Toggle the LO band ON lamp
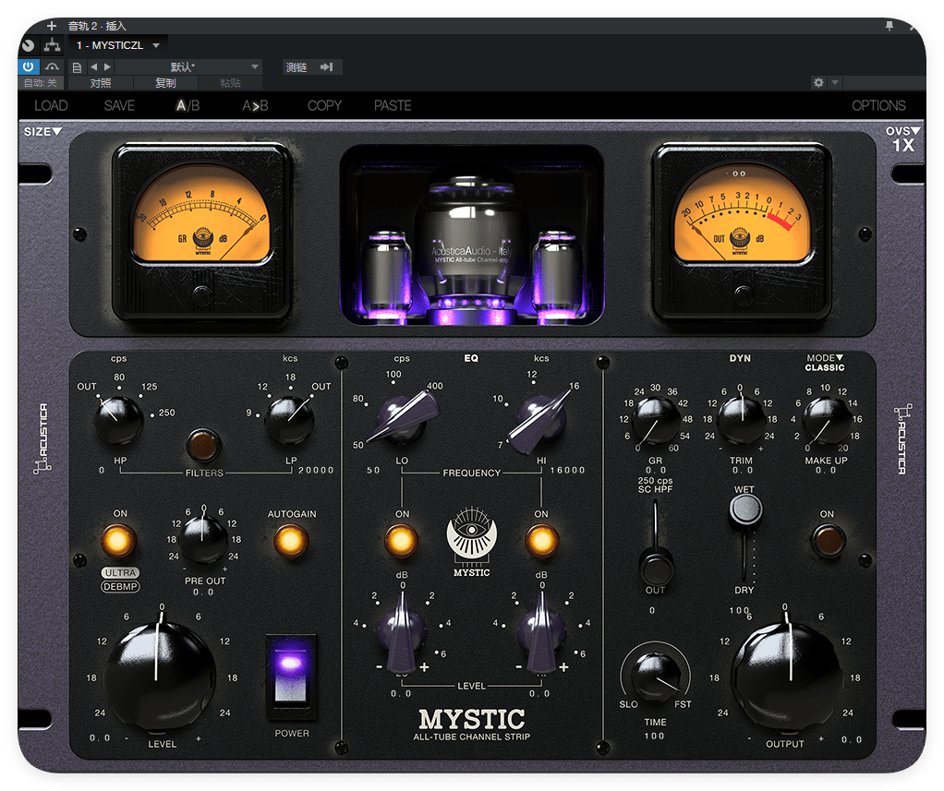Viewport: 944px width, 791px height. pyautogui.click(x=402, y=540)
